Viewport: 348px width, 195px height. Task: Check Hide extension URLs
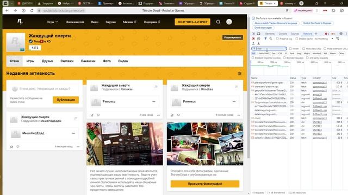click(325, 49)
